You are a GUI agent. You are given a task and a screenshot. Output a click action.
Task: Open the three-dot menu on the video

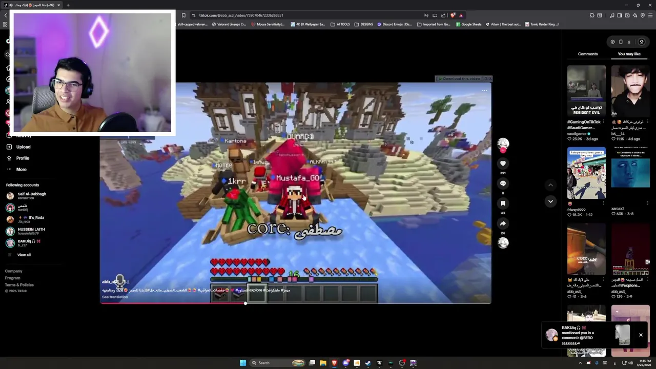pos(484,91)
